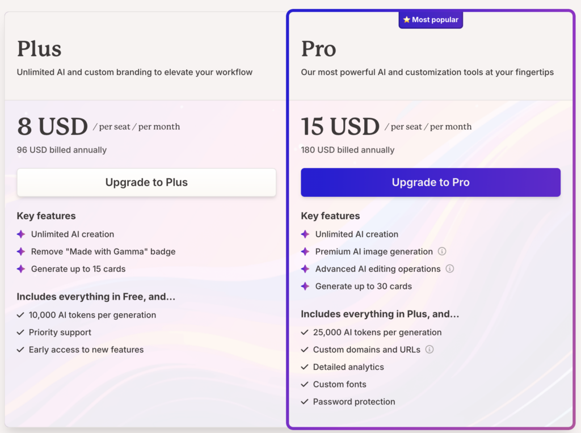
Task: Click the Pro plan title
Action: (x=318, y=49)
